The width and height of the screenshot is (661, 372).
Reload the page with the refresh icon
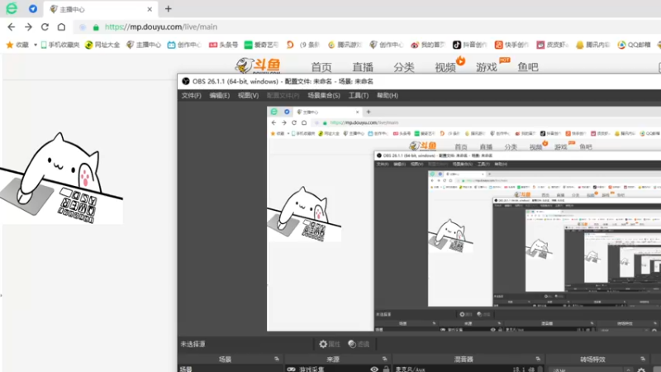[x=45, y=27]
